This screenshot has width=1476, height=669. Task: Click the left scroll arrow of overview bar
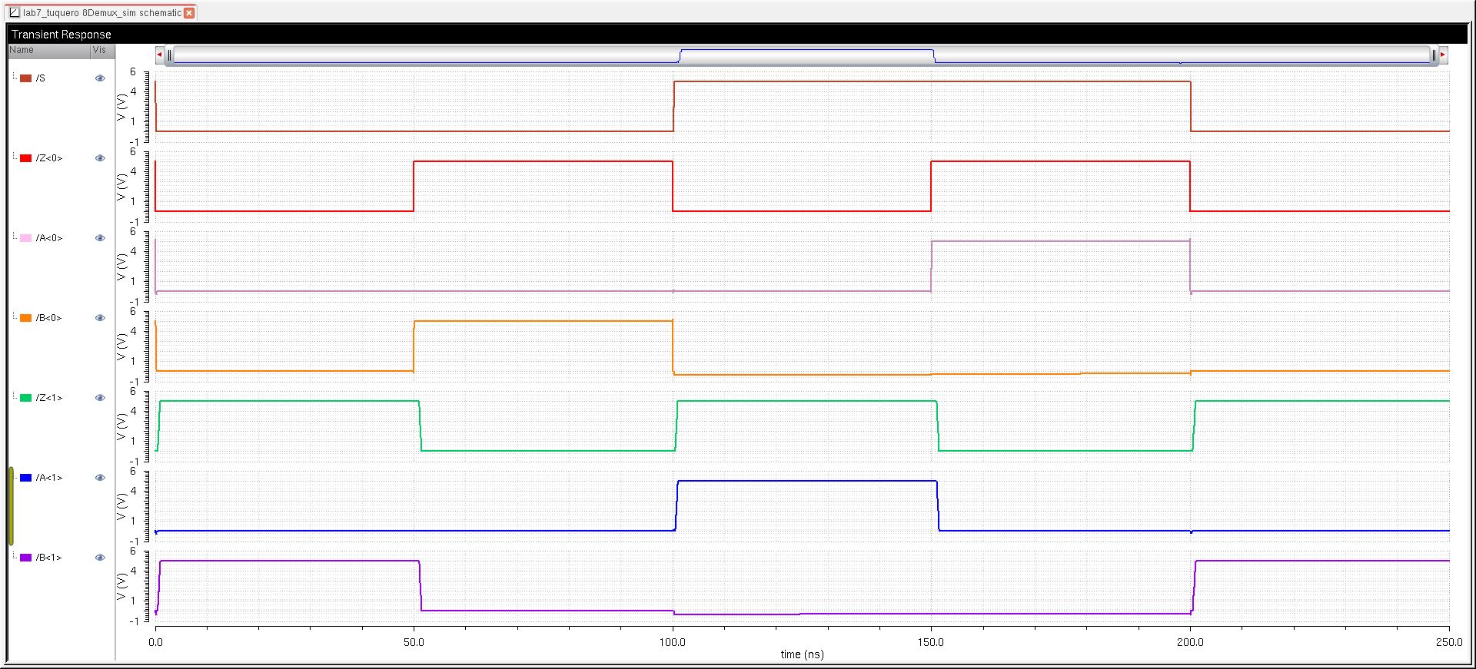[159, 55]
